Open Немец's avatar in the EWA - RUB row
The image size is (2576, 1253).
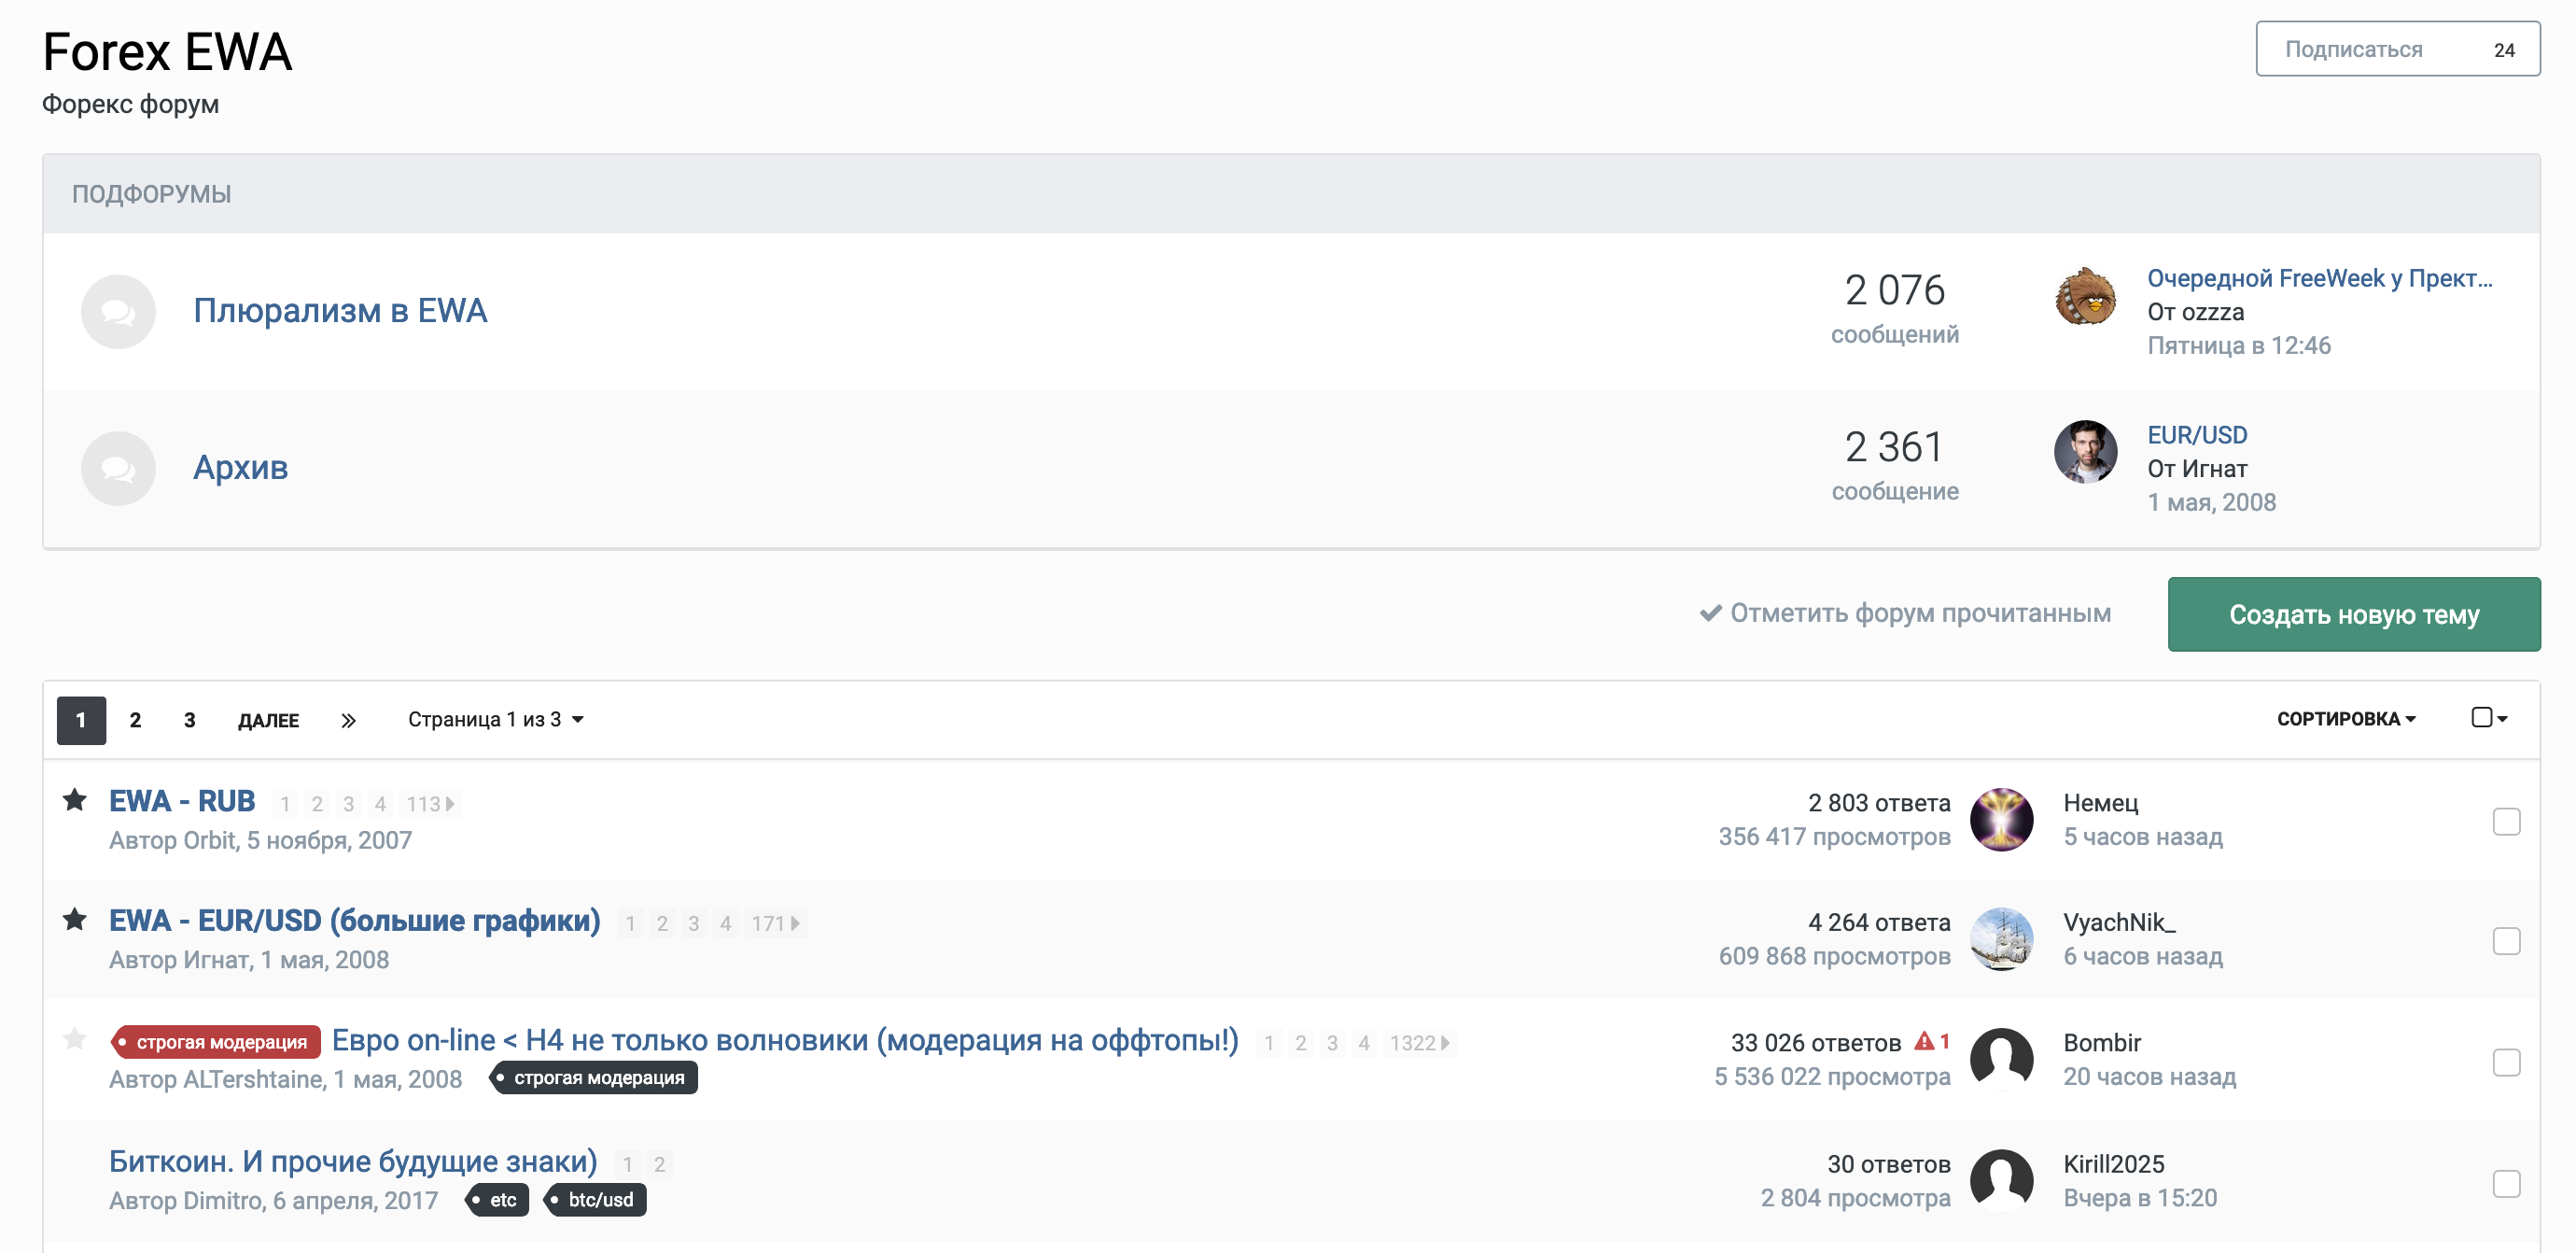click(x=2001, y=819)
